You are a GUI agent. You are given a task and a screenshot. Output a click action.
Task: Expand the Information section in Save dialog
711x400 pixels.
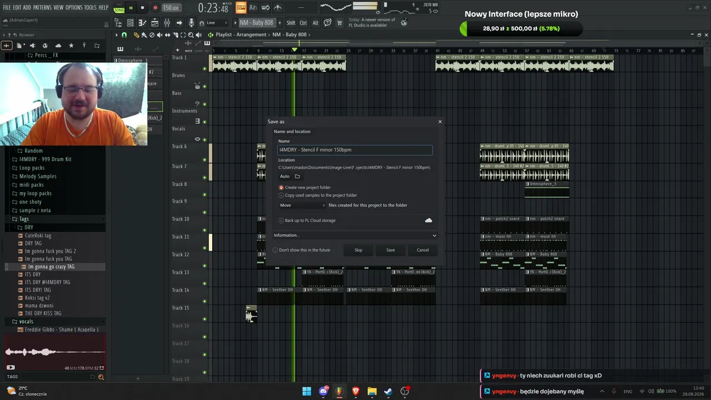coord(355,236)
